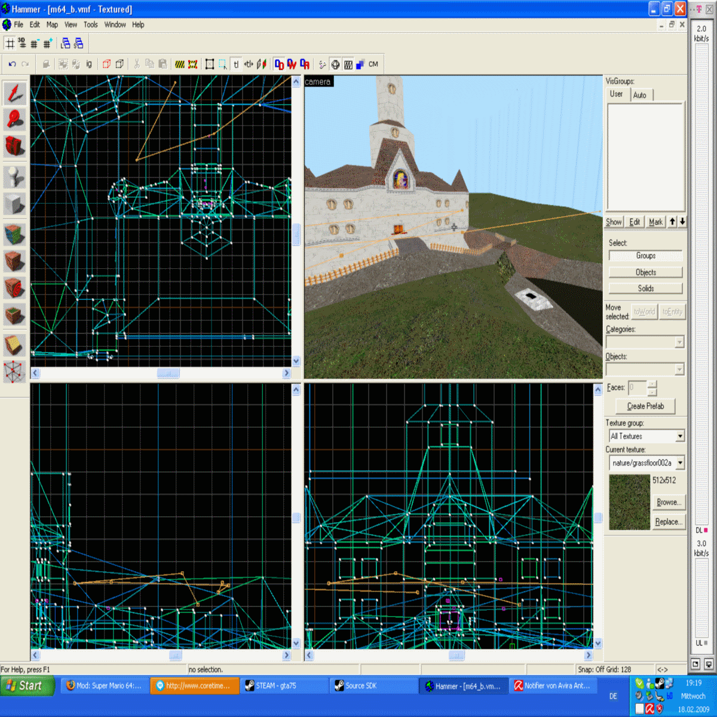
Task: Choose the red Camera tool
Action: [x=15, y=146]
